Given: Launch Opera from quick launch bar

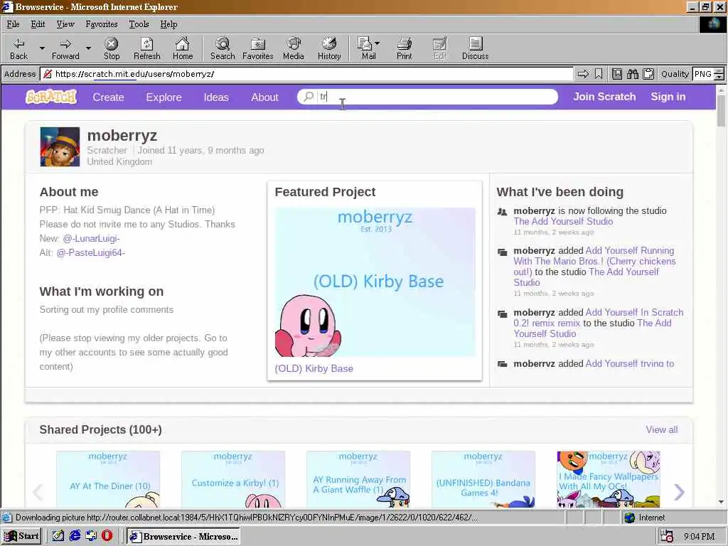Looking at the screenshot, I should tap(107, 536).
